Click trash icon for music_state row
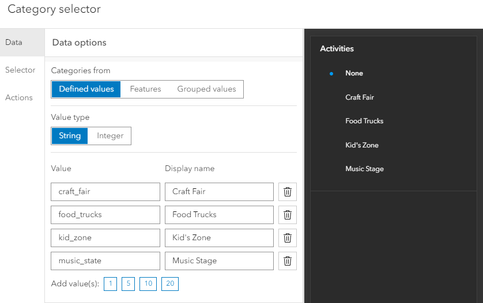 287,261
